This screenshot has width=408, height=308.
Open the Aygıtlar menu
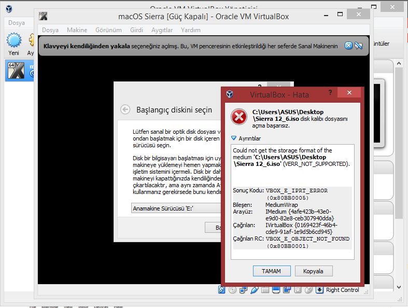pyautogui.click(x=162, y=30)
